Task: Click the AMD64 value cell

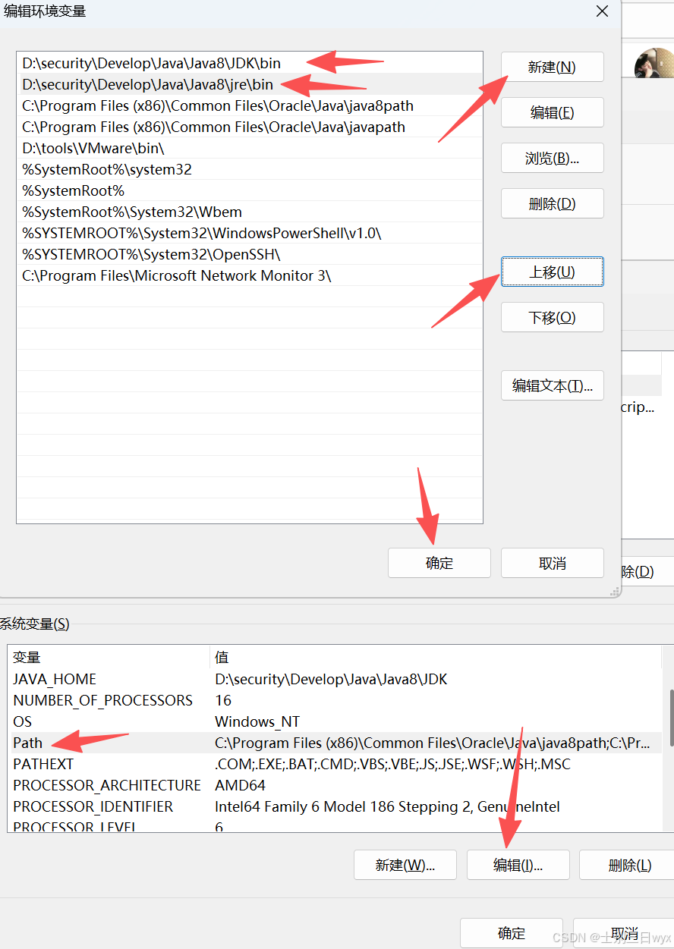Action: pos(240,785)
